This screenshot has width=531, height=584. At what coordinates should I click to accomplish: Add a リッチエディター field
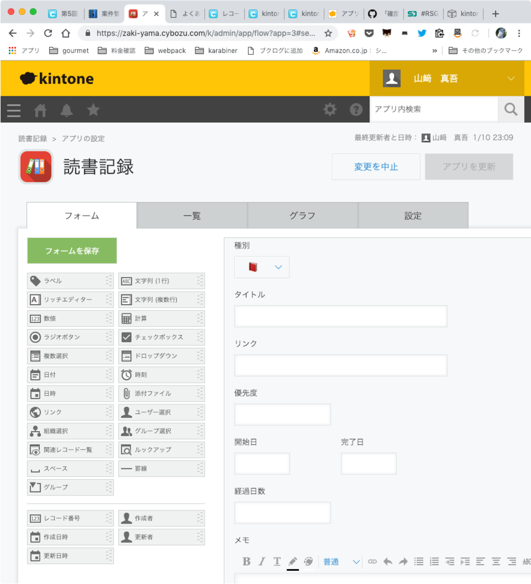pos(70,299)
